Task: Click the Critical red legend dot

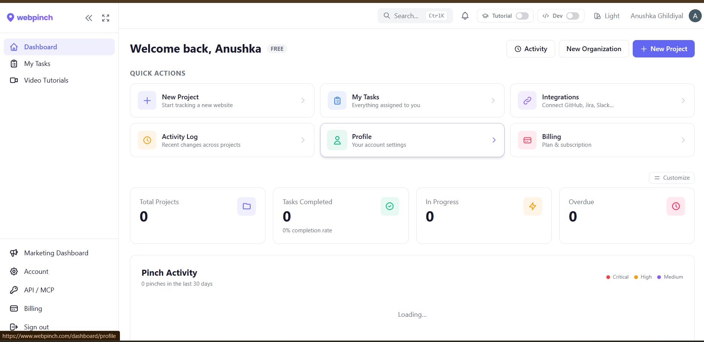Action: [608, 277]
